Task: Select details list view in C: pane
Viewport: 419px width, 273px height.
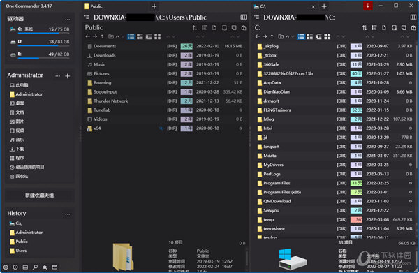Action: (301, 36)
